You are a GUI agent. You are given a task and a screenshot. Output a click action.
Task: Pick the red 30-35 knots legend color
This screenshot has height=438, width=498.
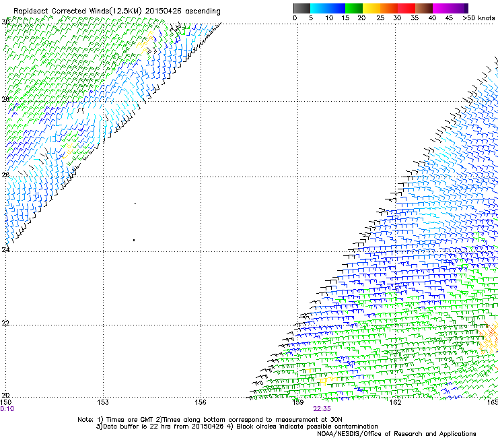406,8
